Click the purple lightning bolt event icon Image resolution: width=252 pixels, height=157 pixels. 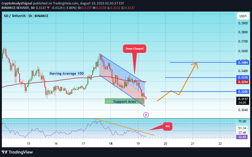(x=146, y=115)
